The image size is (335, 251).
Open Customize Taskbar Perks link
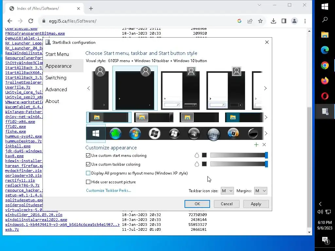click(x=109, y=191)
